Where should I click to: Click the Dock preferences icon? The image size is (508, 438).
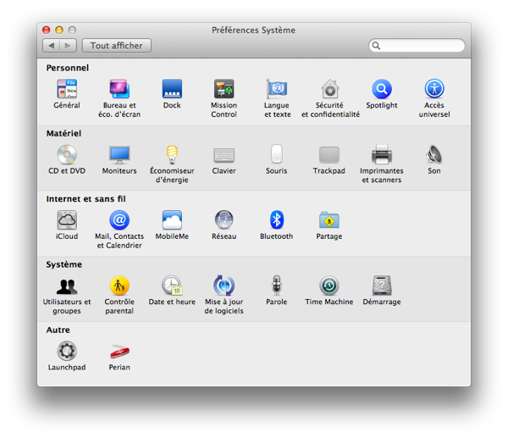click(x=172, y=89)
